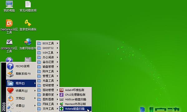Expand the GHOST32 submenu
This screenshot has height=112, width=187.
point(48,48)
